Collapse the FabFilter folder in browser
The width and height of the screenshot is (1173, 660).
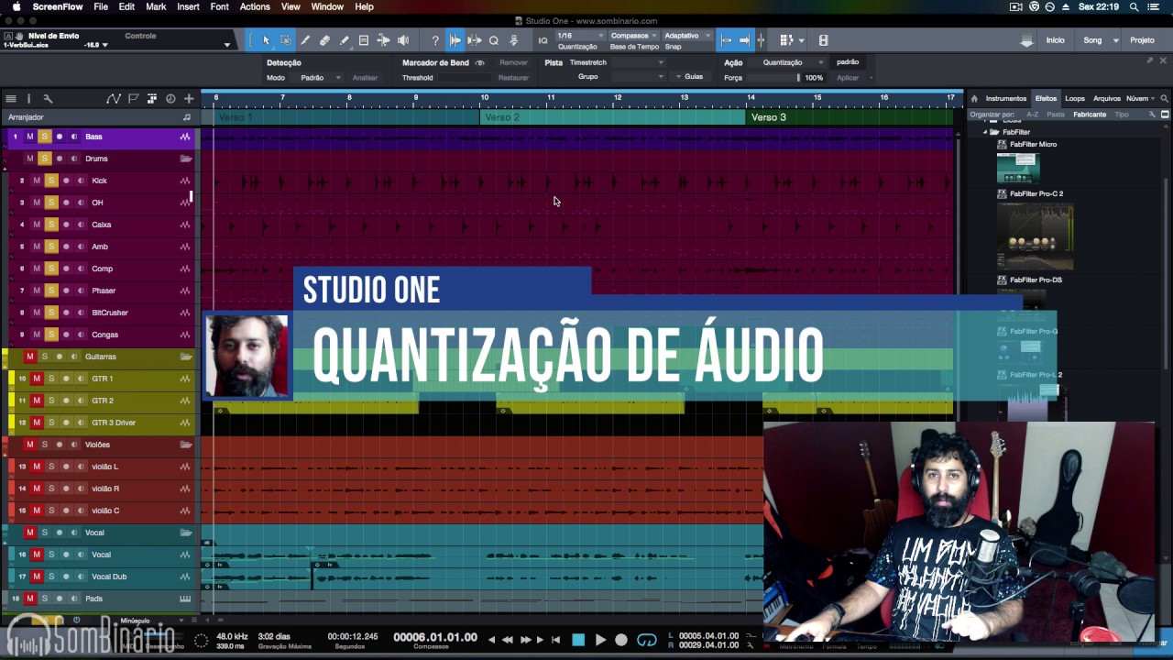[x=986, y=132]
